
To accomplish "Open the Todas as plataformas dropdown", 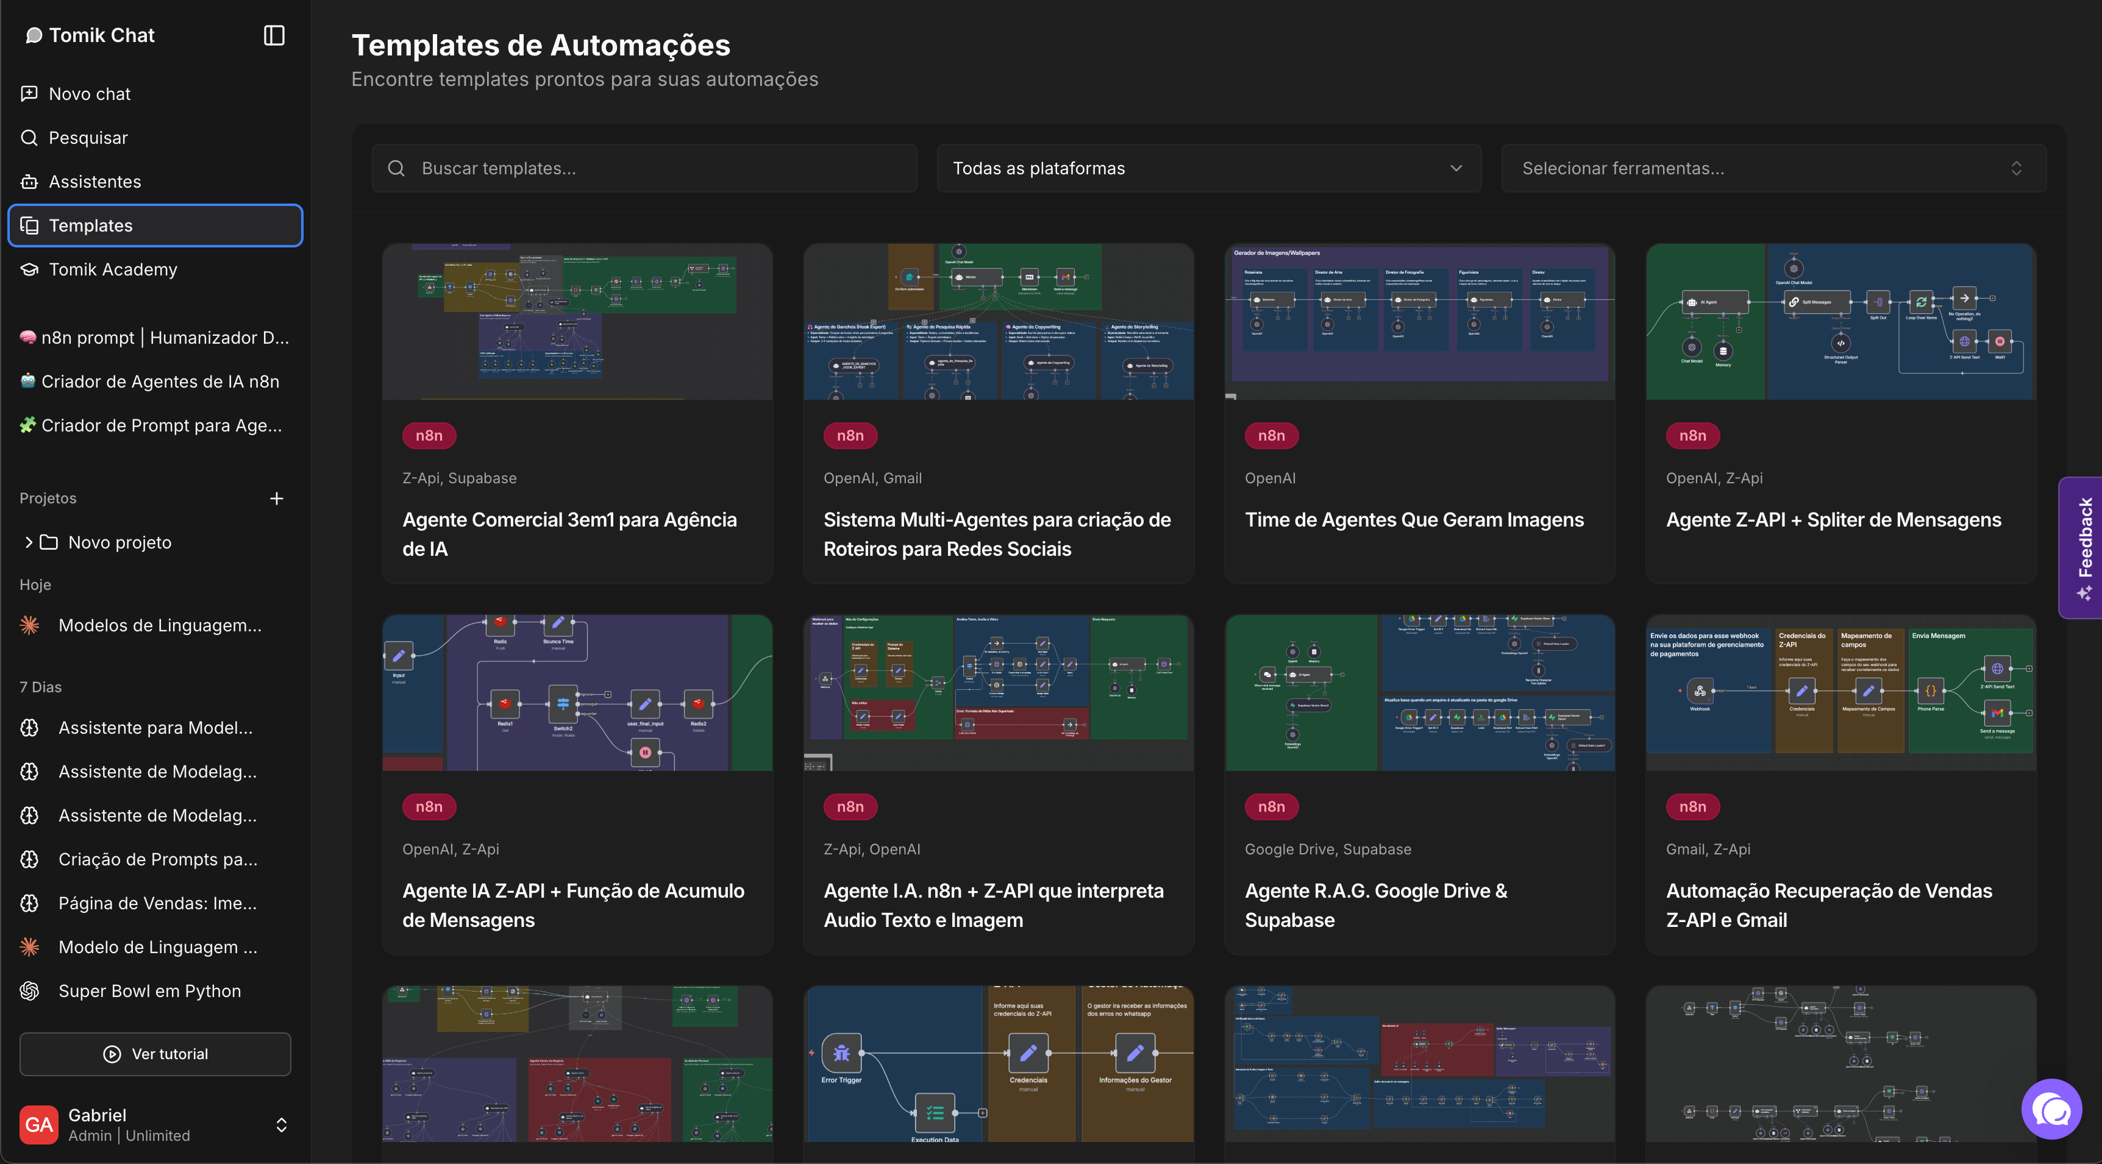I will tap(1208, 168).
